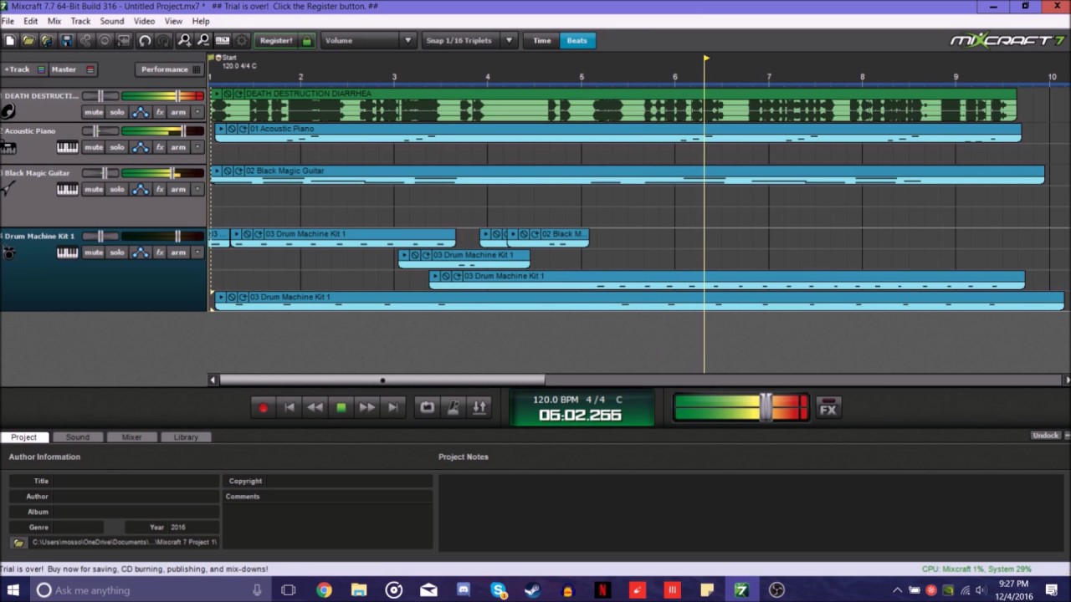
Task: Click the master FX button beside the meter
Action: pyautogui.click(x=828, y=408)
